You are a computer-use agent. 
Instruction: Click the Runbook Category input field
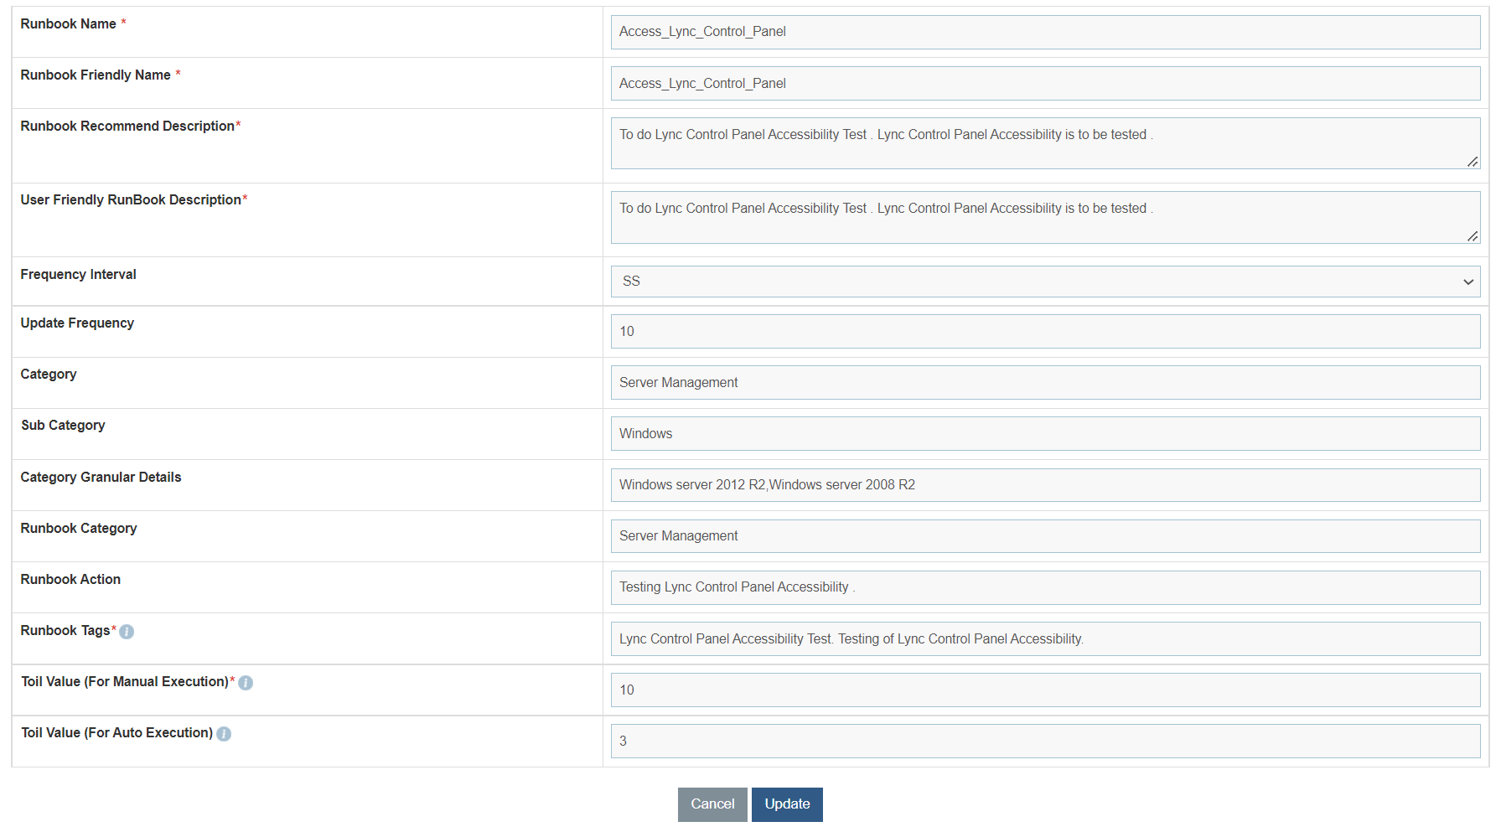(1043, 535)
